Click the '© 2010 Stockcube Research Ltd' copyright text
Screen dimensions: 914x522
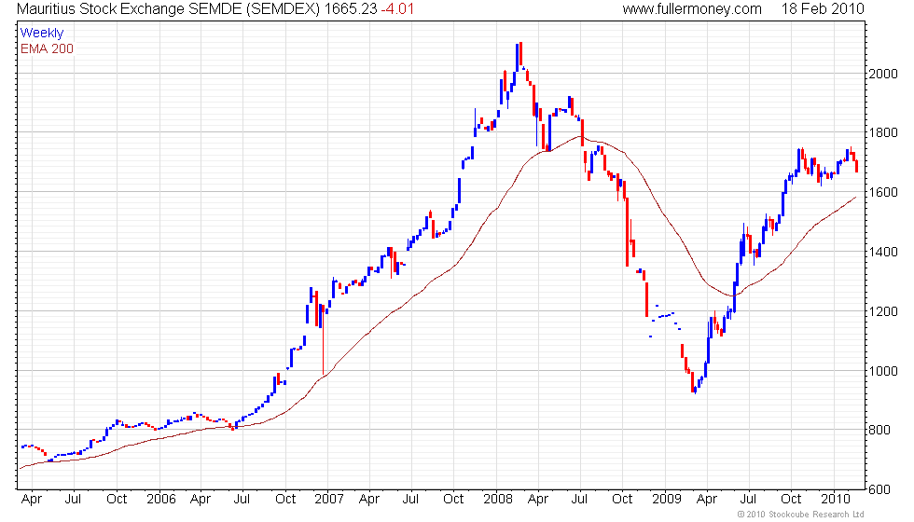(800, 515)
